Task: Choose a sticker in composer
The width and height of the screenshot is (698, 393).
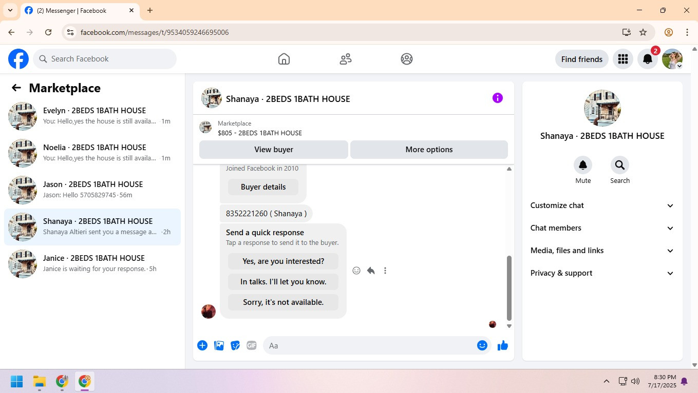Action: pos(235,345)
